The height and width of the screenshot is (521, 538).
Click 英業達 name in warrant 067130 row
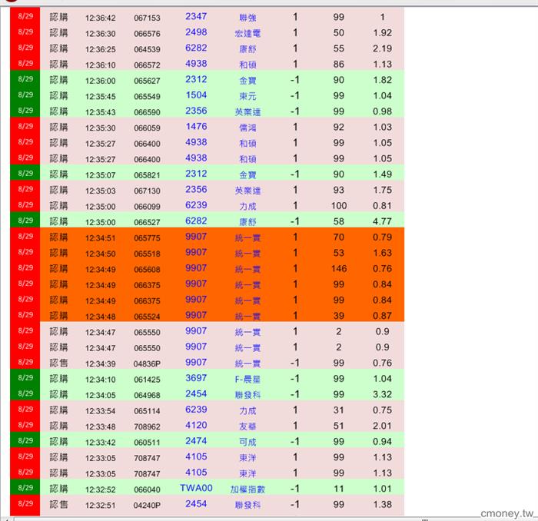click(247, 191)
